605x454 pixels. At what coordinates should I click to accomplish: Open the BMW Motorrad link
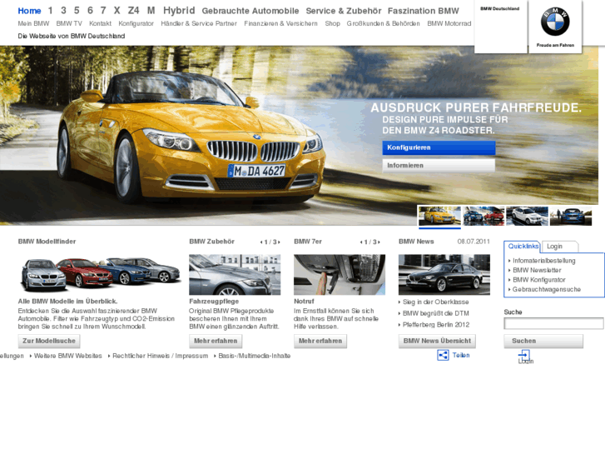pyautogui.click(x=449, y=23)
